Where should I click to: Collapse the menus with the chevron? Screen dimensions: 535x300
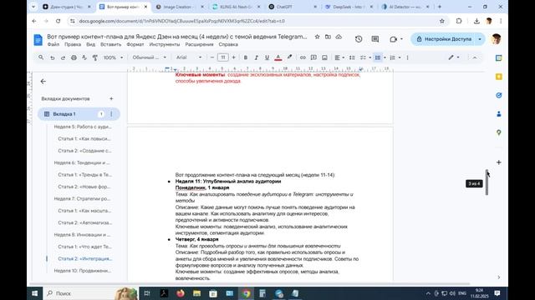[475, 57]
